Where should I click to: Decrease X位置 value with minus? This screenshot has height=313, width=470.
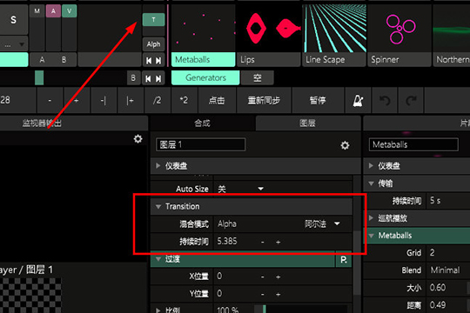pyautogui.click(x=263, y=276)
